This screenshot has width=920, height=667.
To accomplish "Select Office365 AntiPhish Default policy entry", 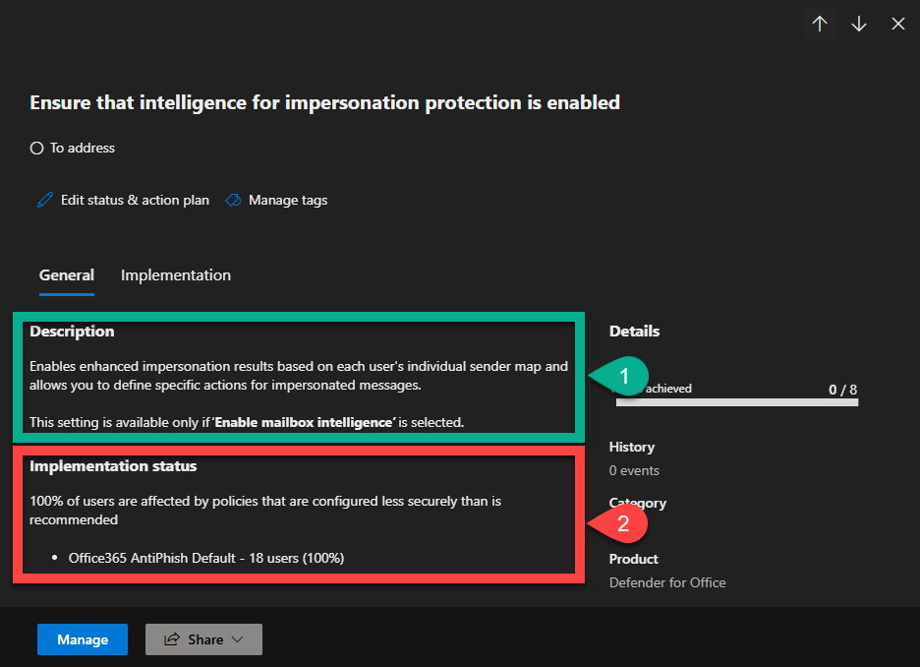I will 205,558.
